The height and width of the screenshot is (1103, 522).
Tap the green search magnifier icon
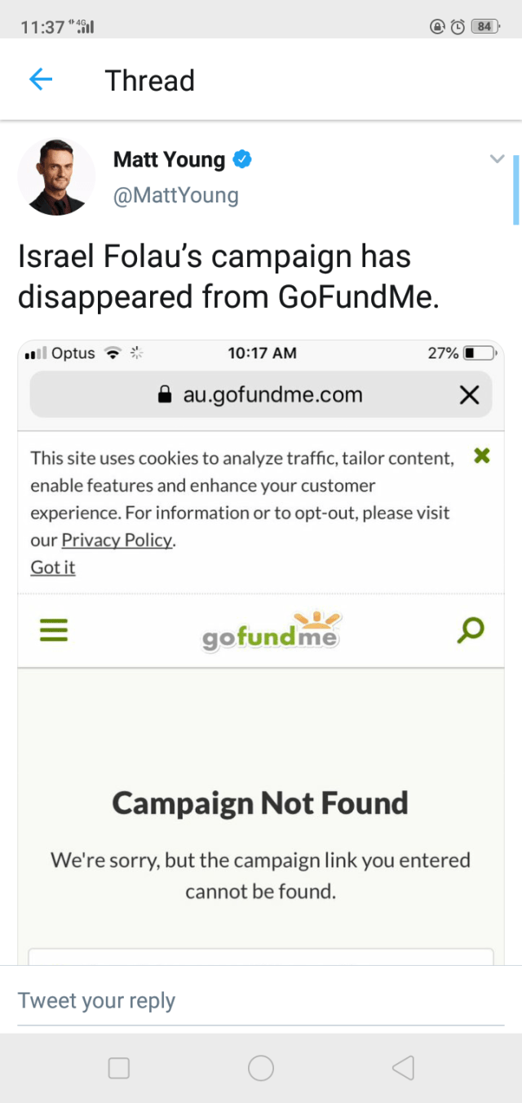pyautogui.click(x=471, y=629)
